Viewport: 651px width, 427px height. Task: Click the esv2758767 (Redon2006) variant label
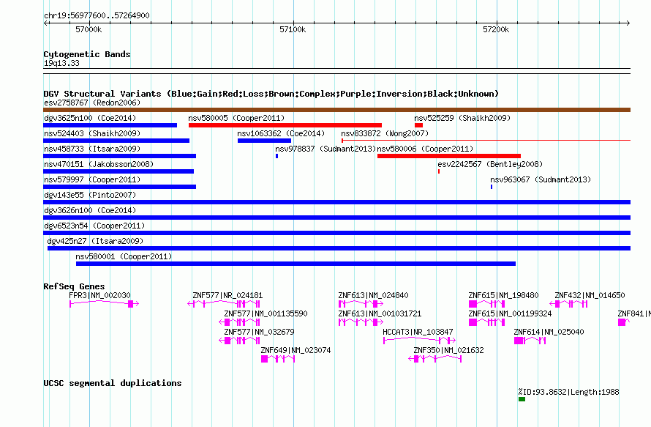tap(92, 103)
